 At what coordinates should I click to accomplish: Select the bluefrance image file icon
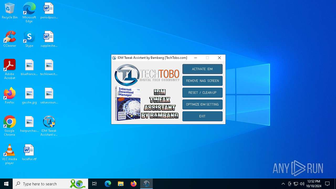[29, 68]
